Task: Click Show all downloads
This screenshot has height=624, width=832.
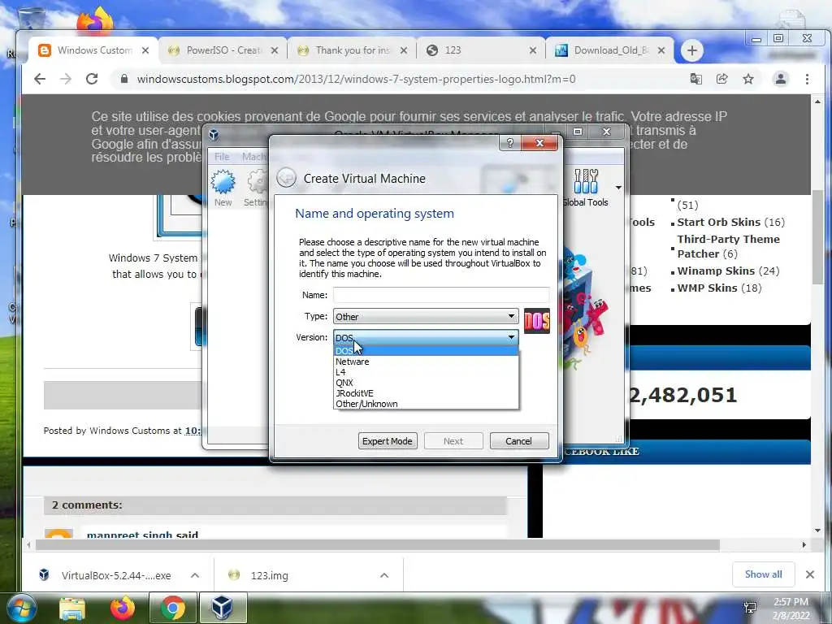Action: point(763,574)
